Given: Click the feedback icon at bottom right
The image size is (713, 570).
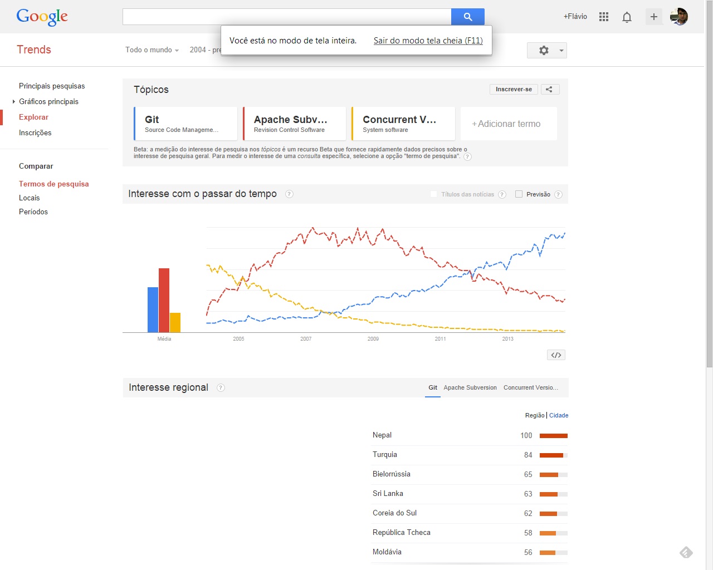Looking at the screenshot, I should tap(686, 552).
